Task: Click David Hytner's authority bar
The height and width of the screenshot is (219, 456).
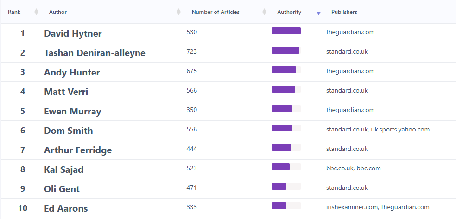Action: click(x=286, y=31)
